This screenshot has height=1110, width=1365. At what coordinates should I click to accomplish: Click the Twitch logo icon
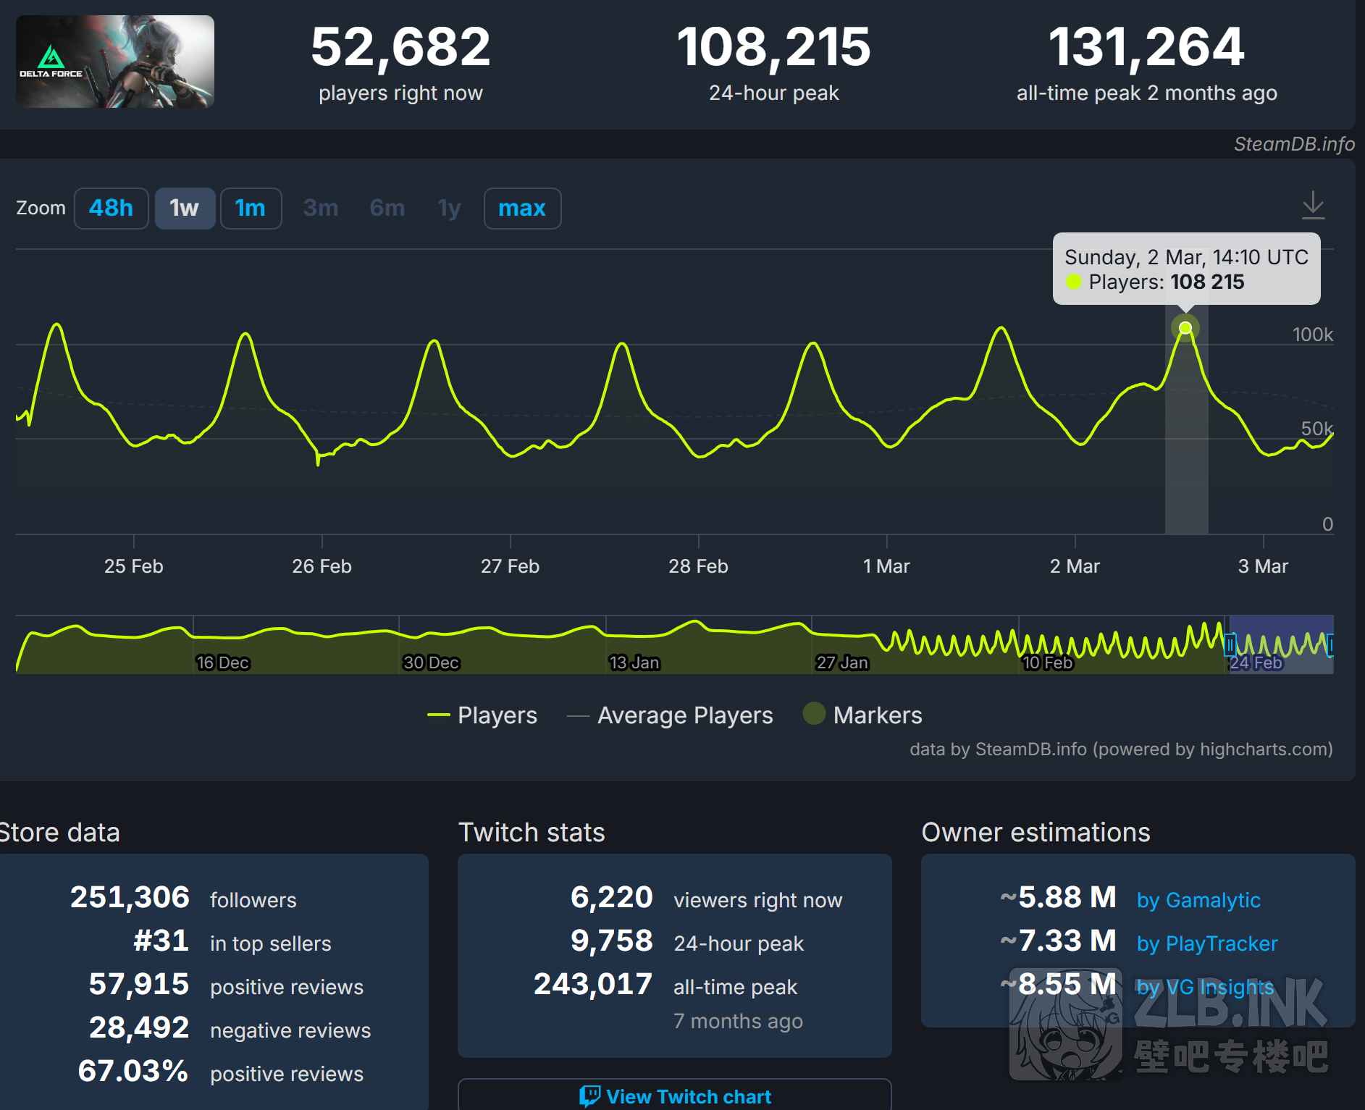tap(589, 1096)
